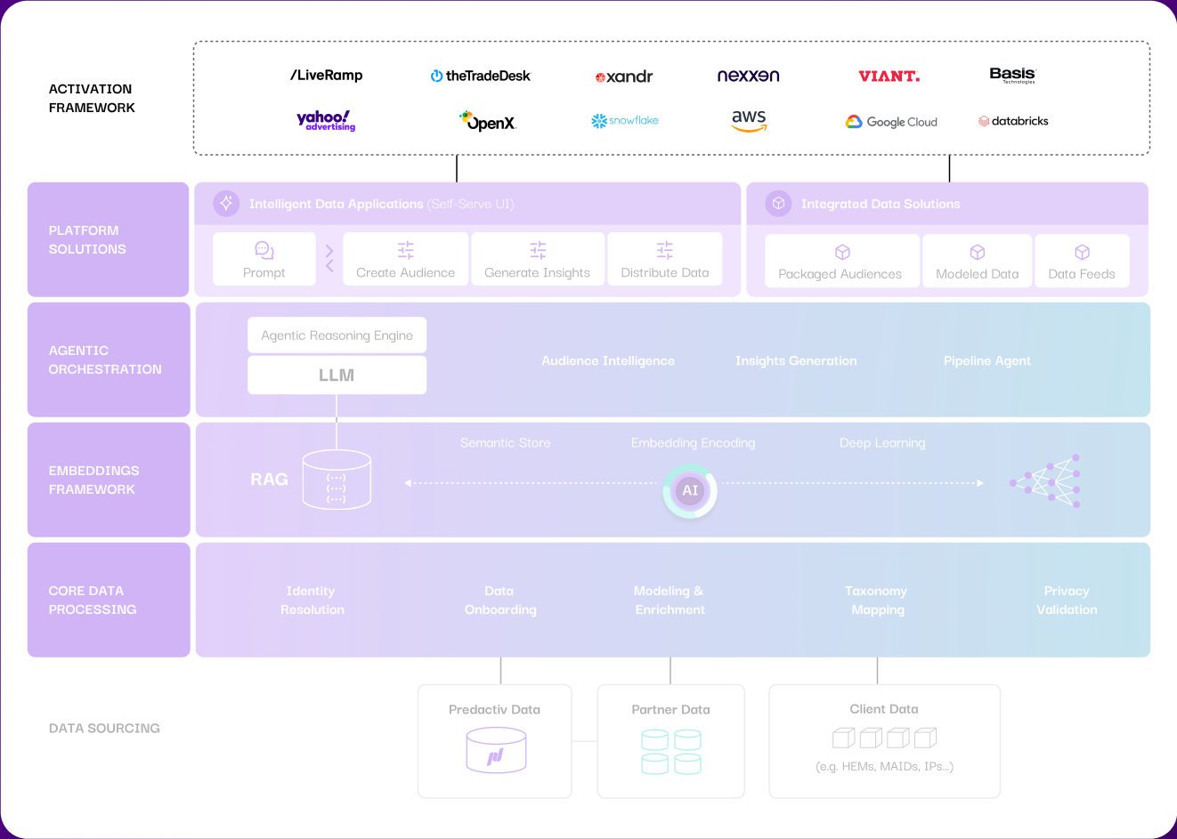The height and width of the screenshot is (839, 1177).
Task: Click the '(e.g. HEMs, MAIDs, IPs...)' caption
Action: click(884, 766)
